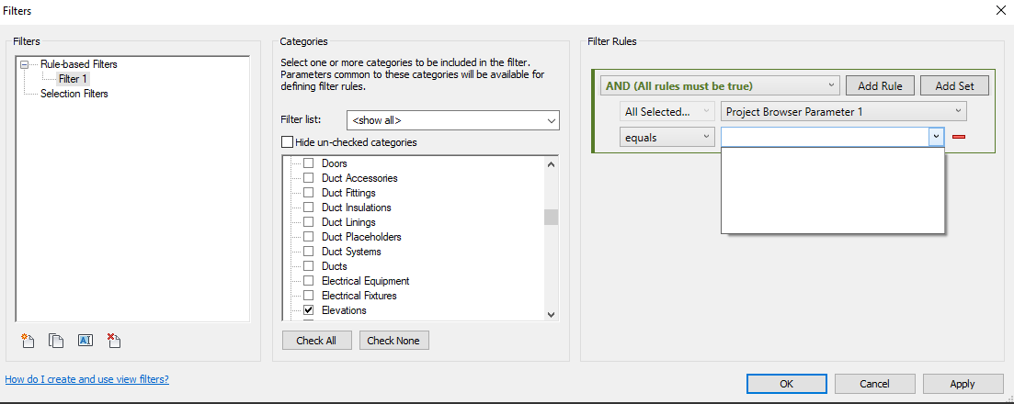Click the New filter icon
Image resolution: width=1014 pixels, height=404 pixels.
point(28,341)
